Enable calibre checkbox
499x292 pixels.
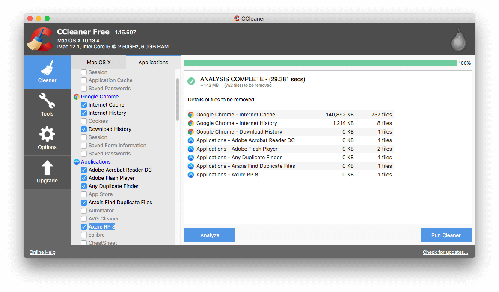pyautogui.click(x=84, y=235)
